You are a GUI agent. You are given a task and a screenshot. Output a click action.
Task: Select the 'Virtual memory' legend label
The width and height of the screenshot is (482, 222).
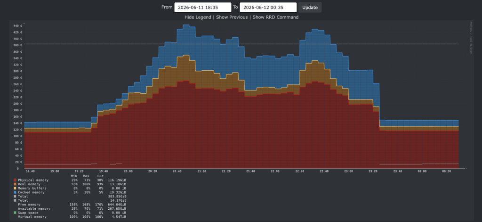coord(32,217)
